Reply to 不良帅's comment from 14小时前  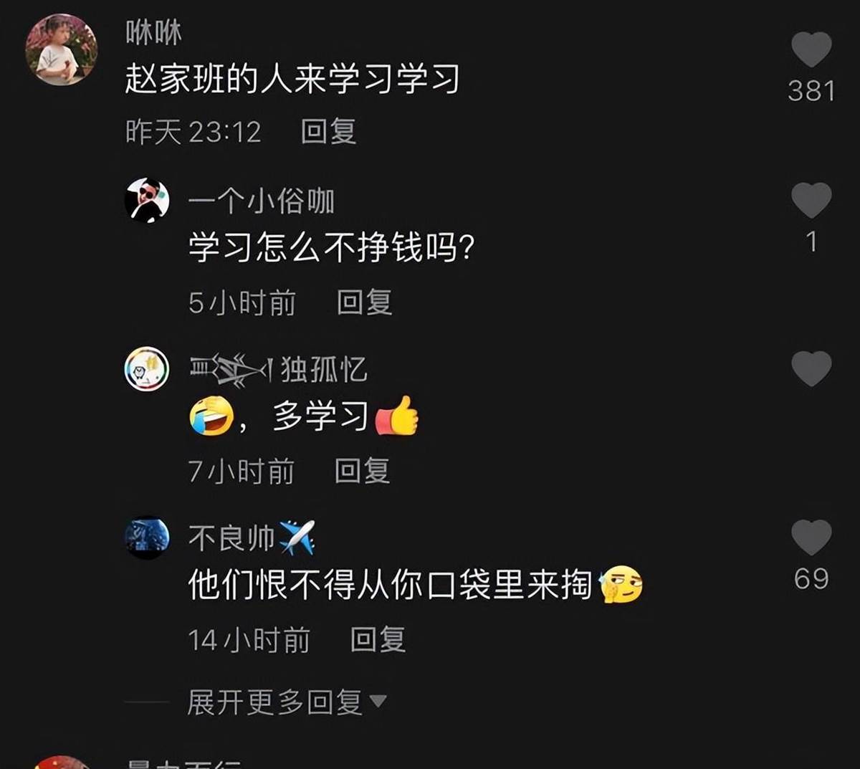(378, 639)
